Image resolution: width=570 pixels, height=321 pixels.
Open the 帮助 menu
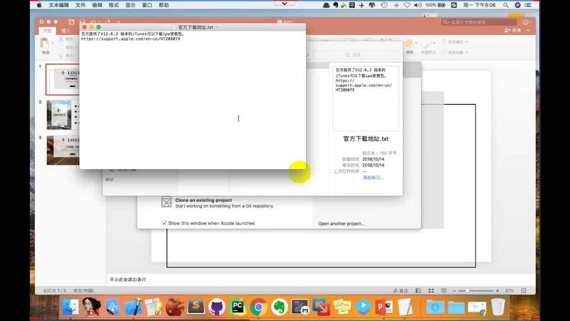tap(164, 5)
